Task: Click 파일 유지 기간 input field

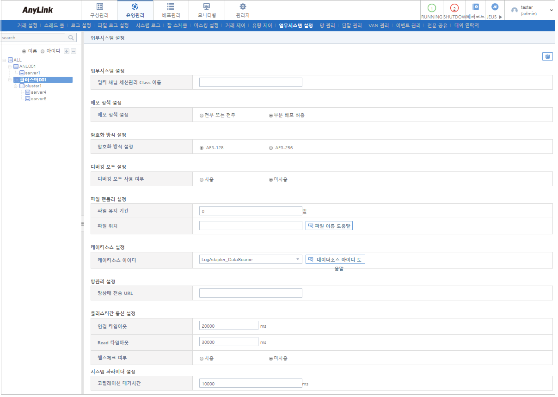Action: pos(251,211)
